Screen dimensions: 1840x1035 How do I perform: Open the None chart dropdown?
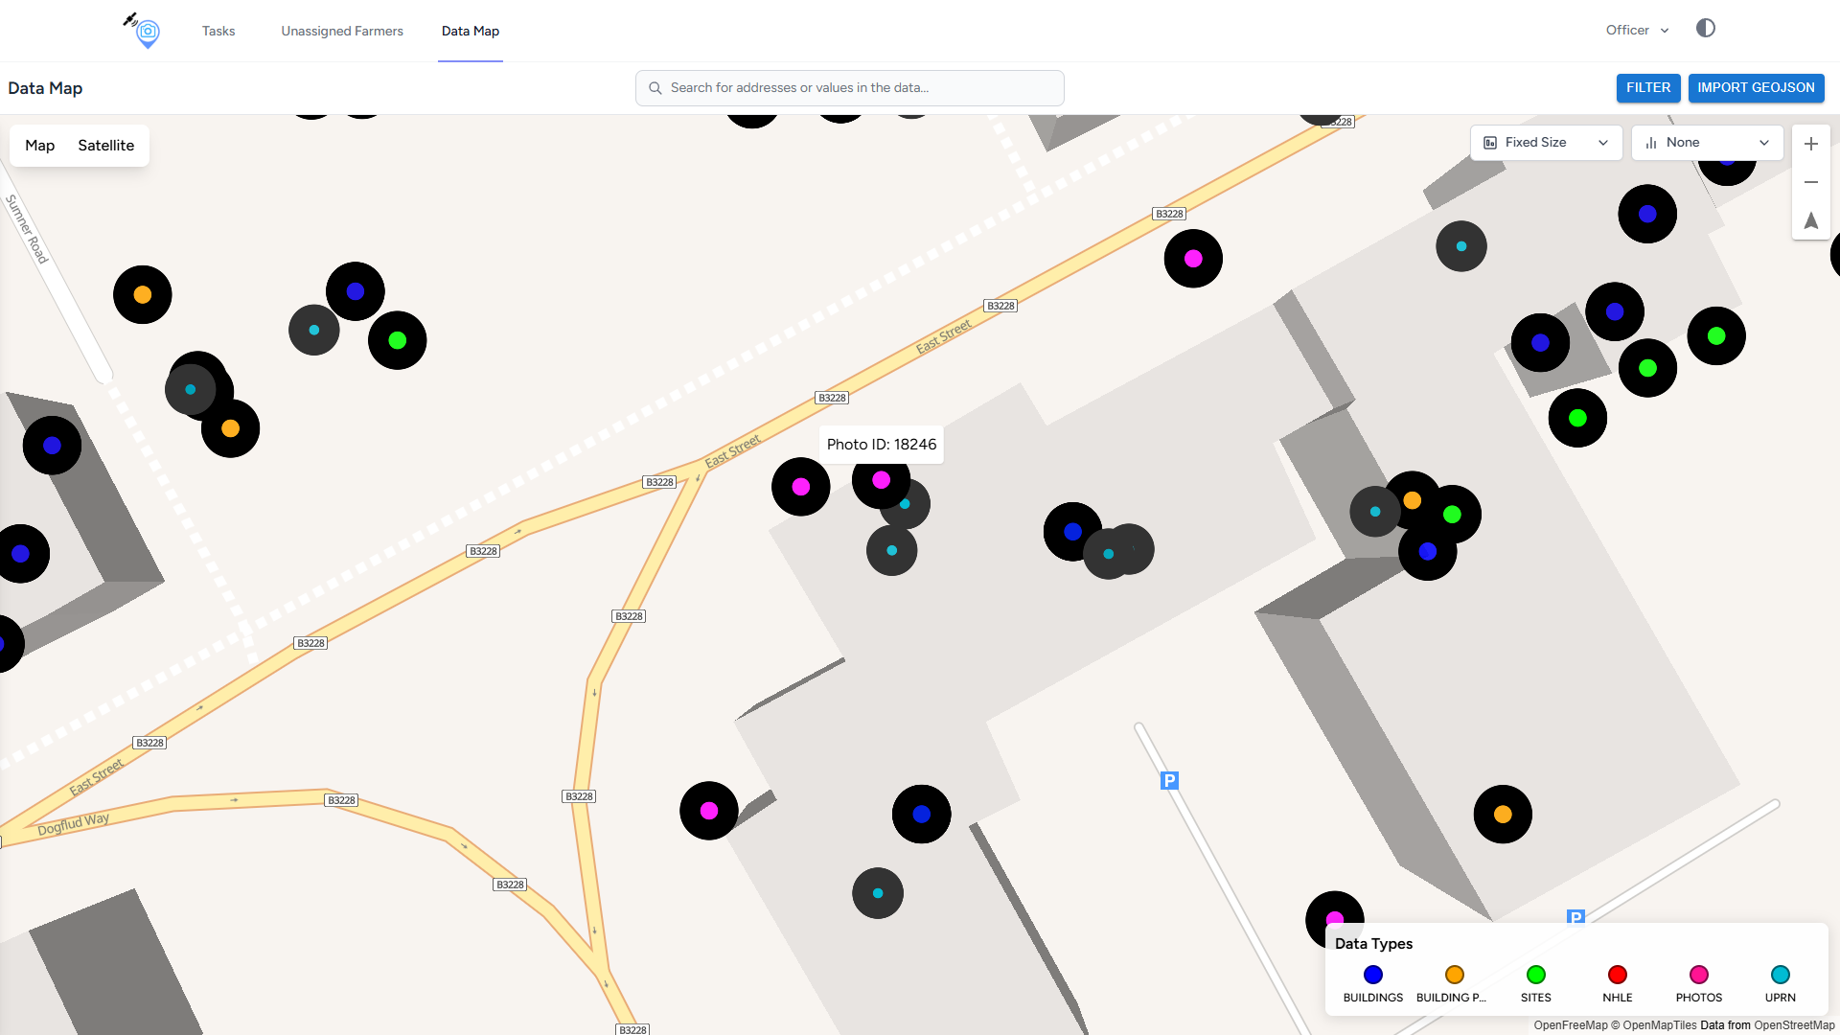(x=1706, y=143)
